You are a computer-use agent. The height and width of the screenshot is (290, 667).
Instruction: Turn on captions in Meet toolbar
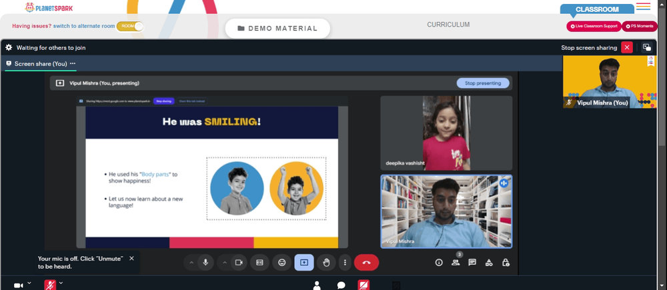coord(259,263)
